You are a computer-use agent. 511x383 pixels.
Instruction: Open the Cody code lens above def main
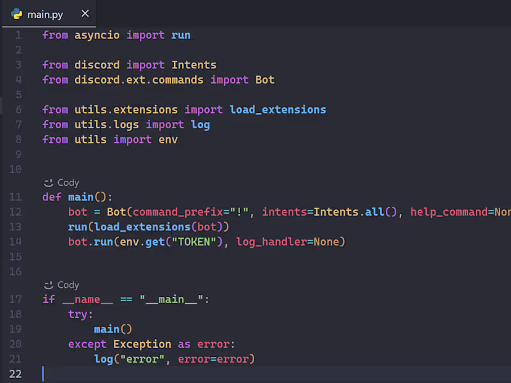coord(68,183)
